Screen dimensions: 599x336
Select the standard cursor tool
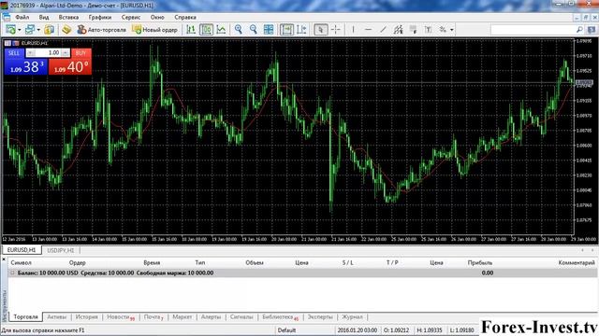pos(321,29)
